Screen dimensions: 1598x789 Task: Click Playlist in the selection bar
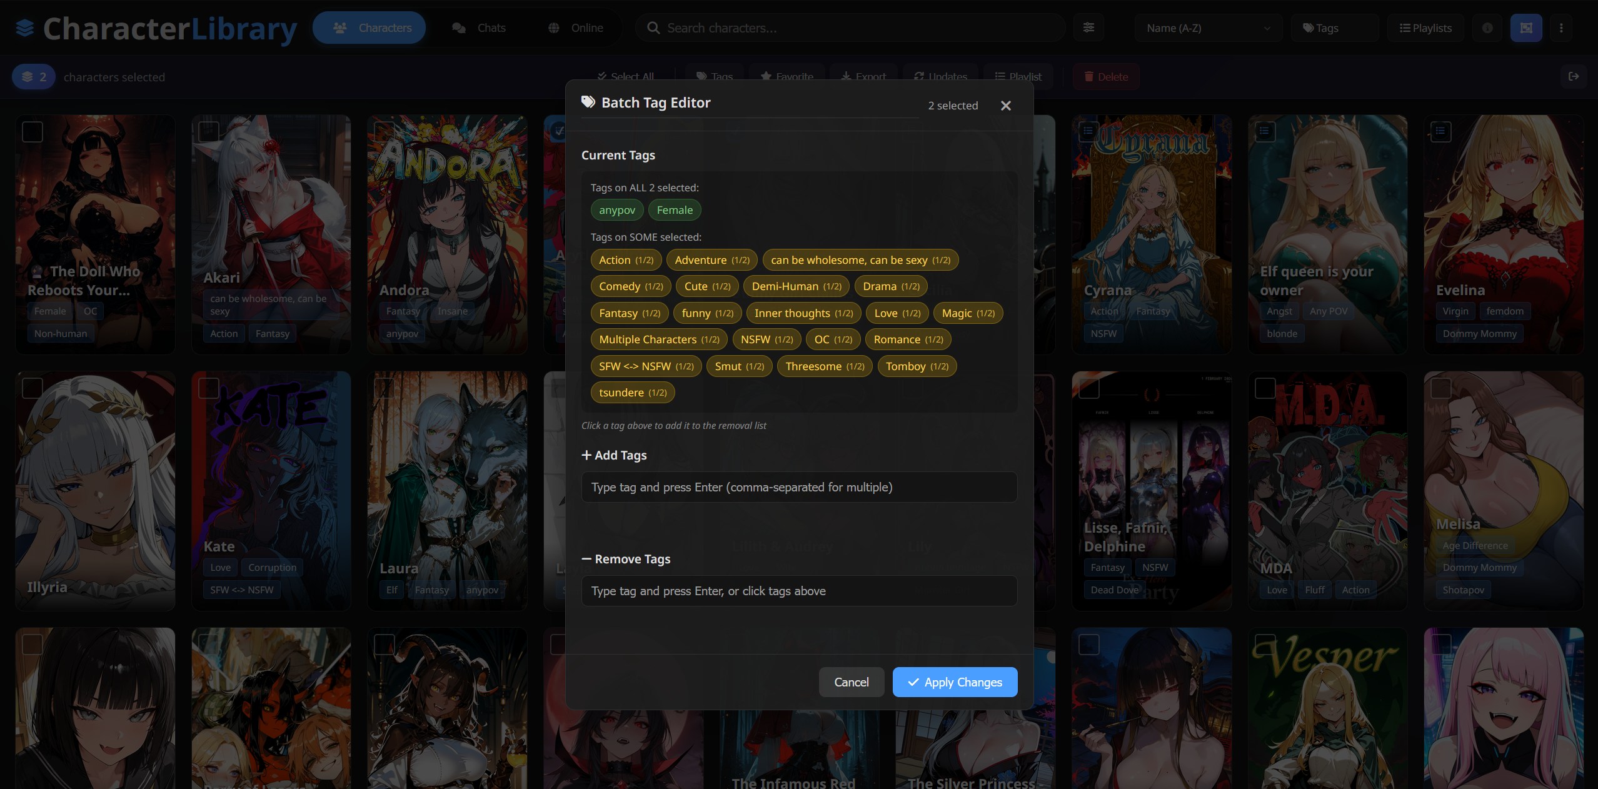click(x=1018, y=76)
